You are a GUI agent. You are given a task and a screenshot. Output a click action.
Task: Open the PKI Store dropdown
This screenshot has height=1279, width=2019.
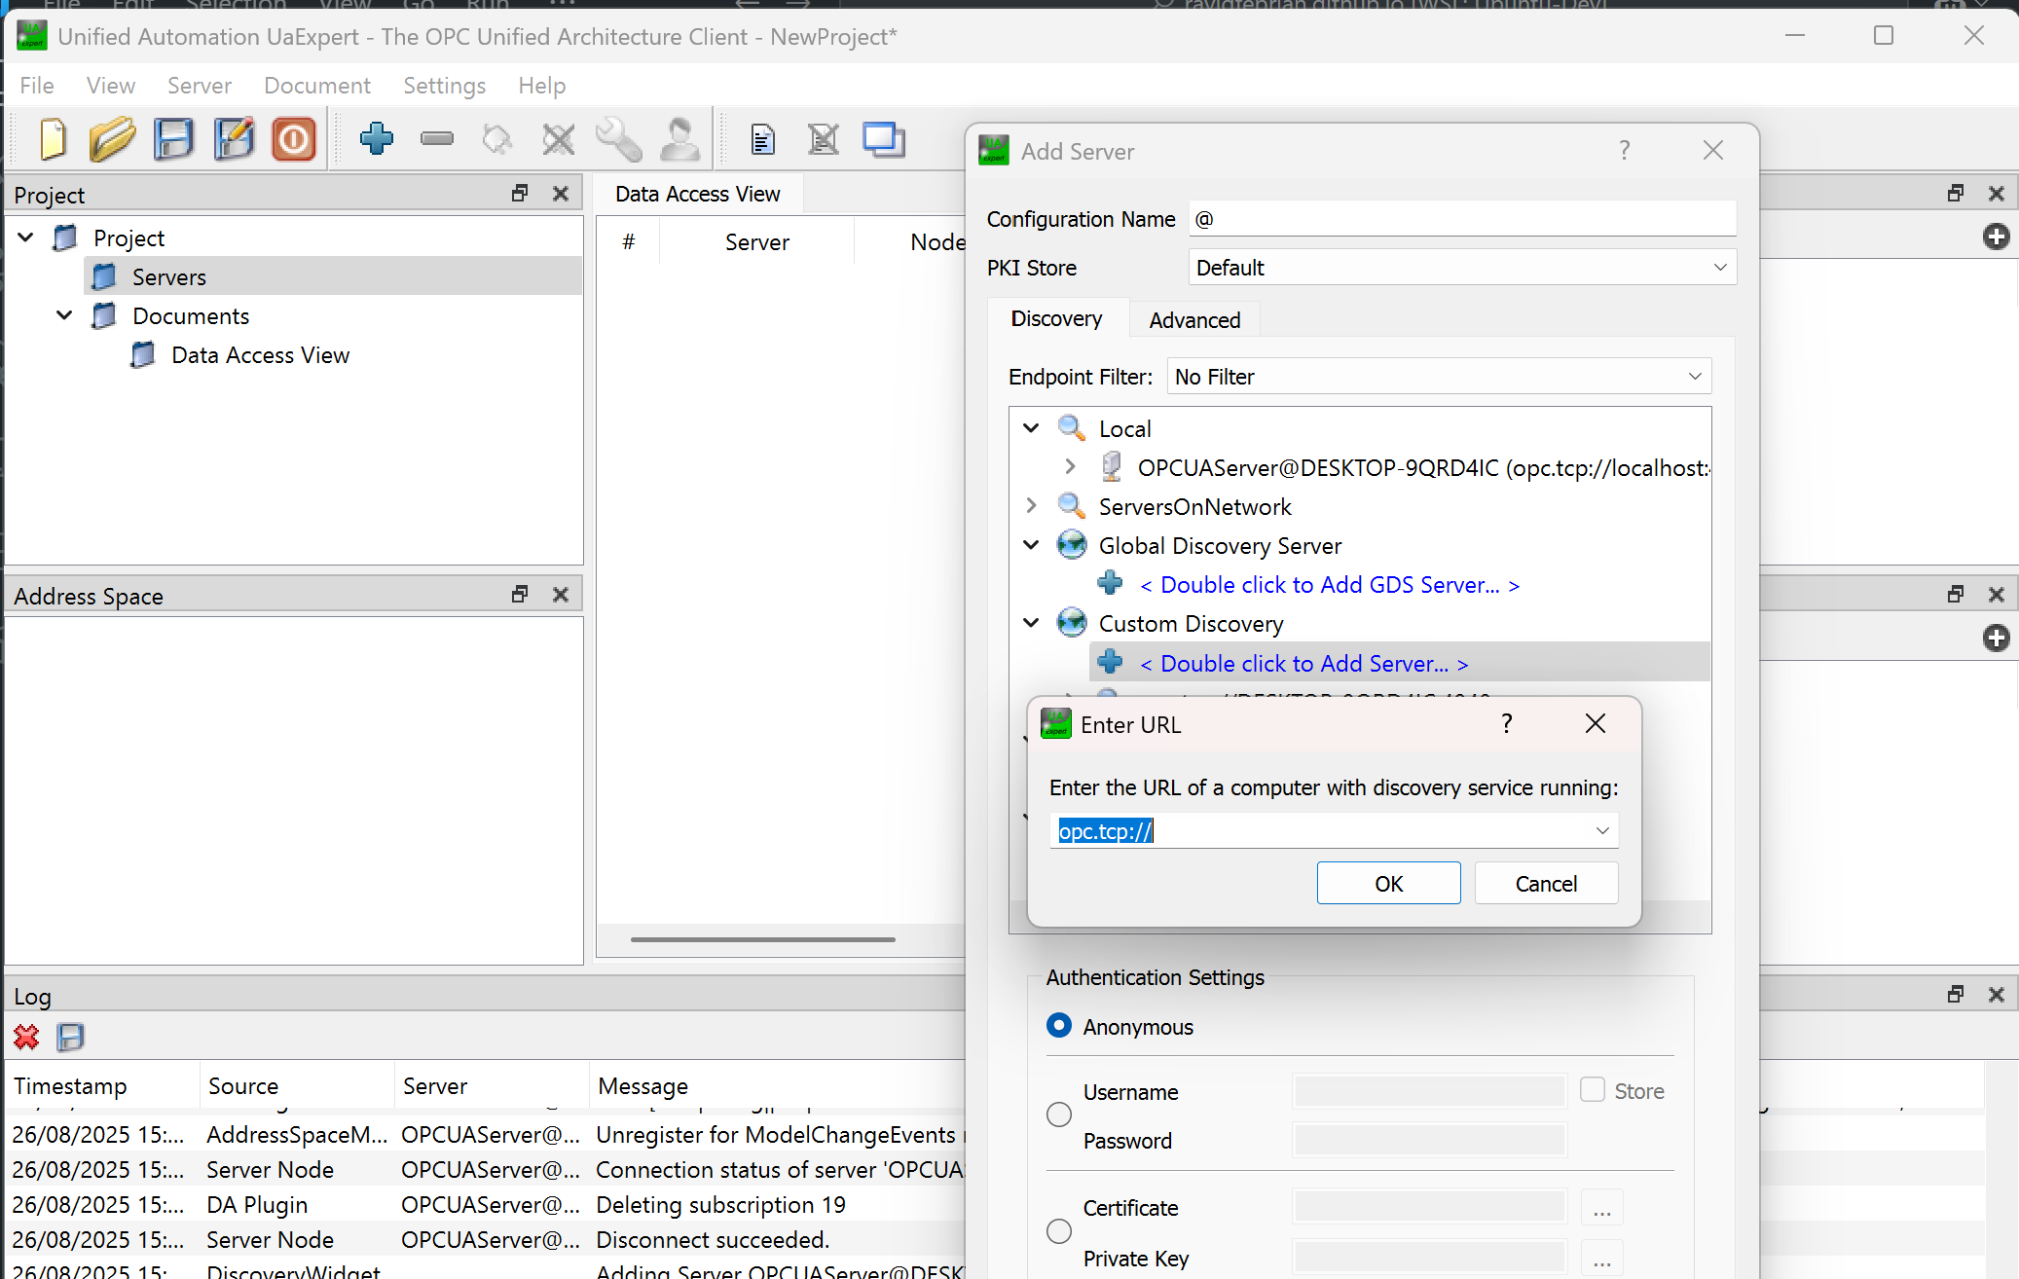[1461, 268]
